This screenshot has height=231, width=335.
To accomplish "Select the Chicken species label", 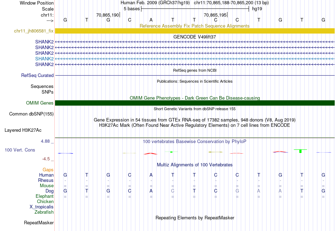I will [45, 202].
